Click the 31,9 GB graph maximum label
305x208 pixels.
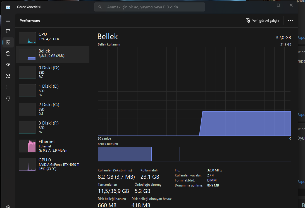[285, 44]
